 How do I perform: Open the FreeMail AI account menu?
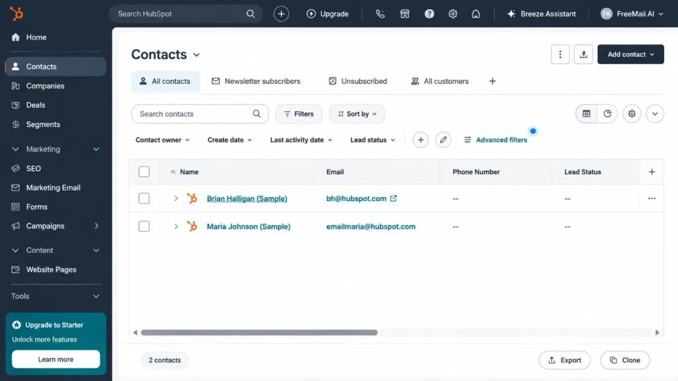pos(632,14)
